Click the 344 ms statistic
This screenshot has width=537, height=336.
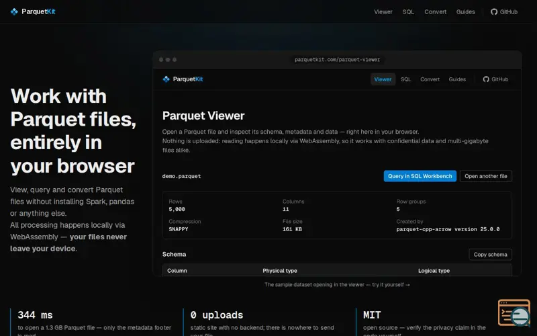click(x=36, y=314)
